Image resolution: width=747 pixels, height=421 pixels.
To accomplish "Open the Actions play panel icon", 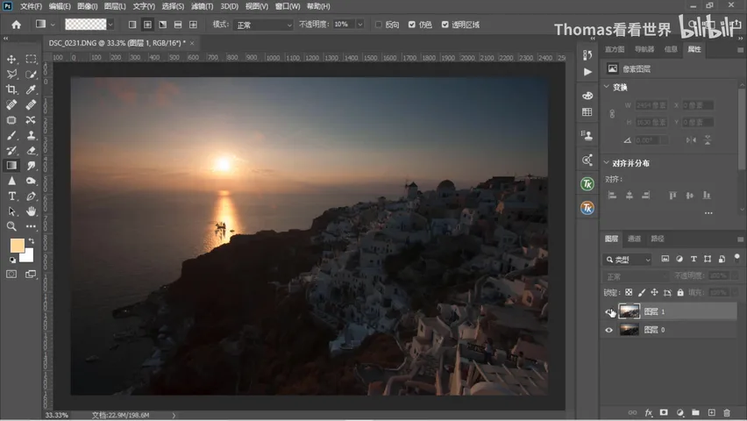I will [587, 72].
